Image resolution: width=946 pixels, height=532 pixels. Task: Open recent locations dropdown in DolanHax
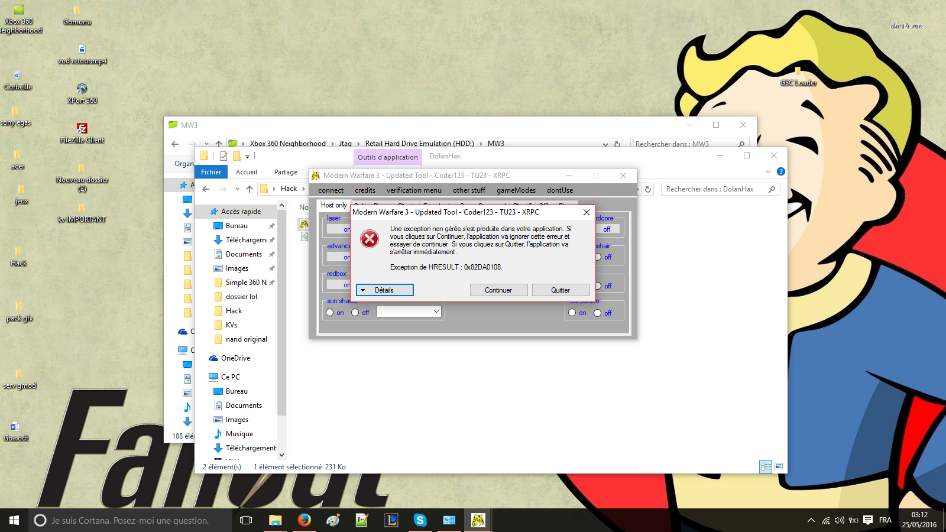click(237, 189)
